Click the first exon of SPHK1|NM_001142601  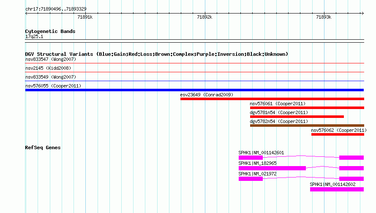(x=251, y=158)
